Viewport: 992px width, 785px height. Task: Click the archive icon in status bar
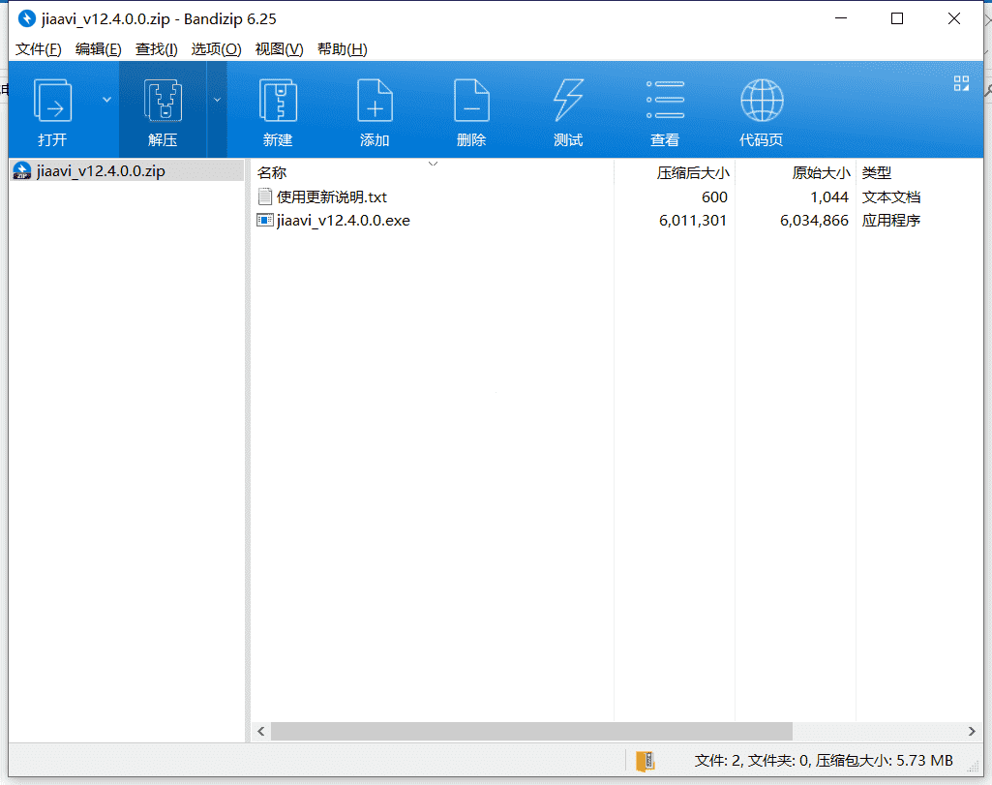click(x=645, y=761)
